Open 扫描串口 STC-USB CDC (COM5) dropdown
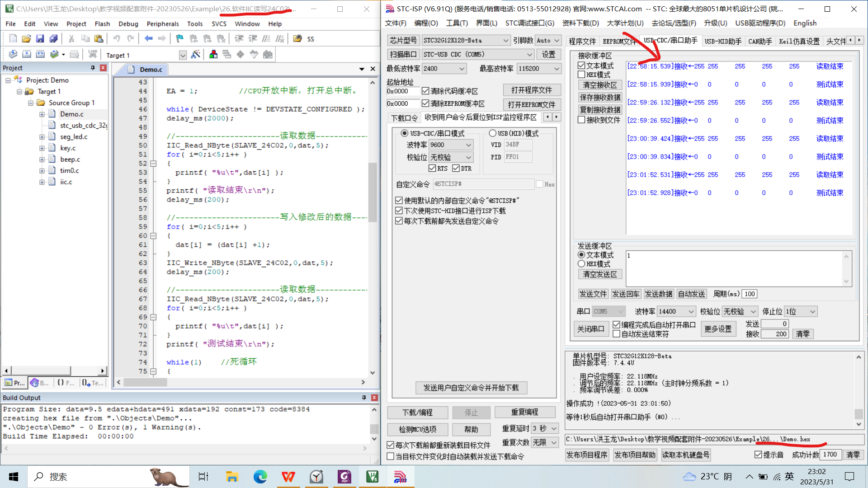Viewport: 868px width, 488px height. 478,55
